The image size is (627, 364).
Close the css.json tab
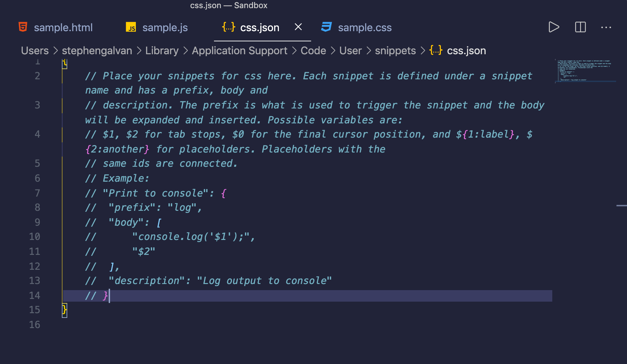pos(298,27)
